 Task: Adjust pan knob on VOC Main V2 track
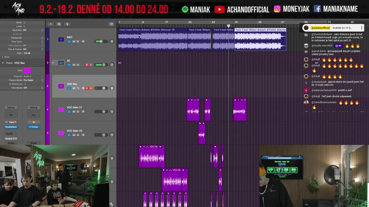coord(112,135)
